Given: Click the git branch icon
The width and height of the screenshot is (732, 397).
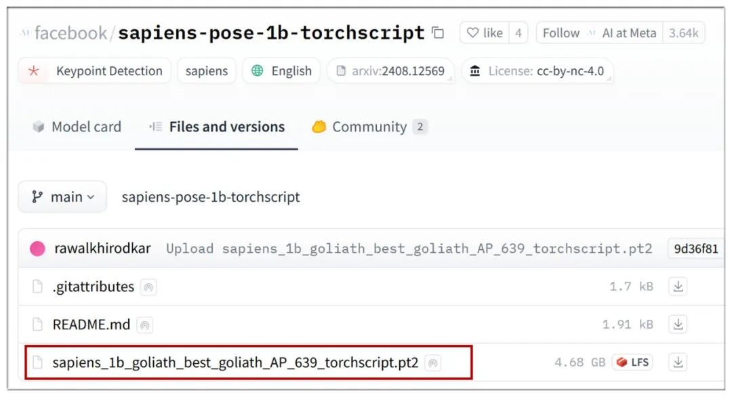Looking at the screenshot, I should pyautogui.click(x=37, y=197).
